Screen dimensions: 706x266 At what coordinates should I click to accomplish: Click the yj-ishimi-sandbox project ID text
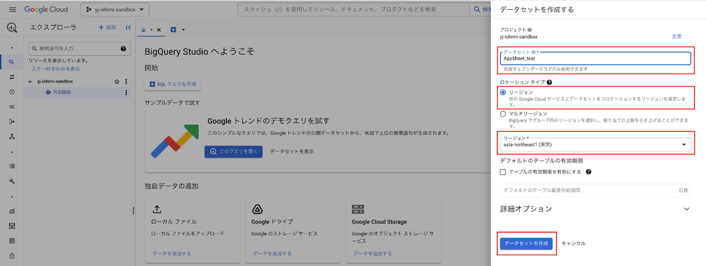pos(518,37)
